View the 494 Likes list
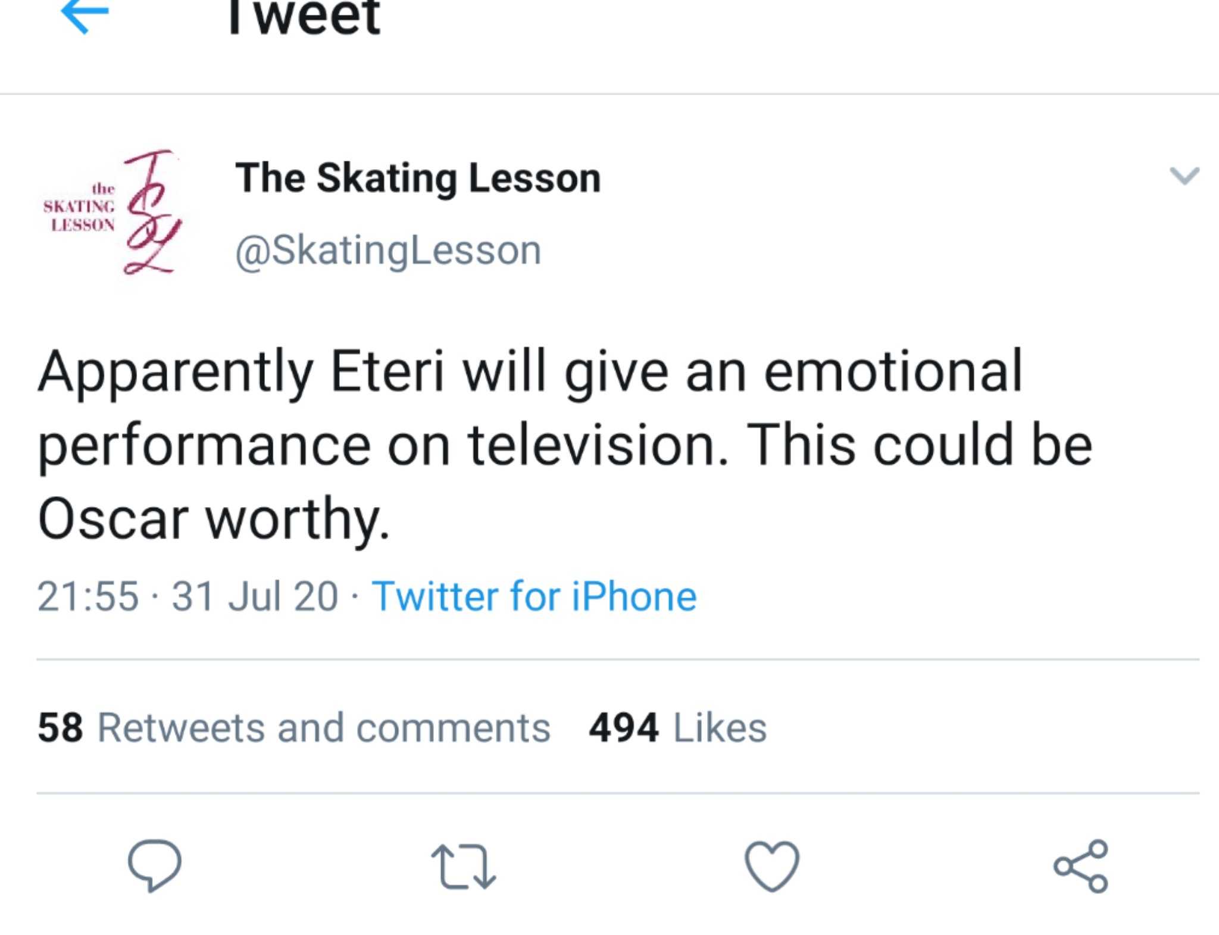 pos(677,727)
